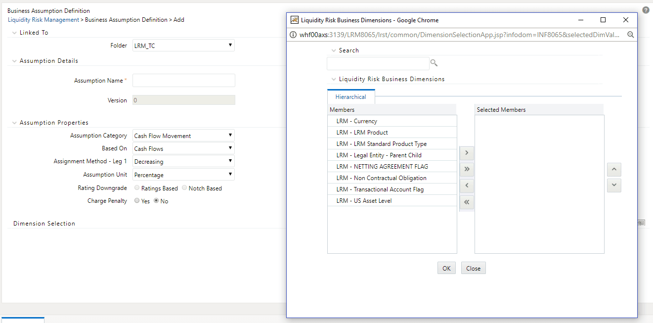
Task: Open Assignment Method - Leg 1 dropdown
Action: click(x=184, y=161)
